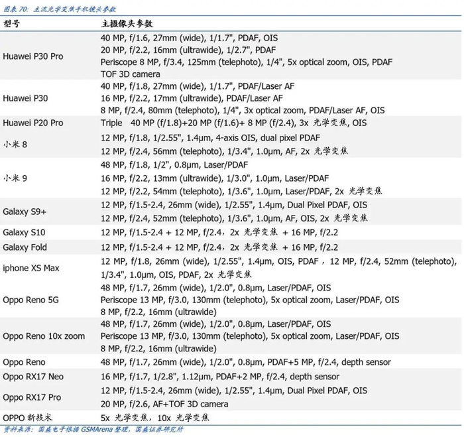464x437 pixels.
Task: Click '12 MP, f/2.4, 52mm (telephoto), 1/3.6"' line
Action: pos(234,218)
